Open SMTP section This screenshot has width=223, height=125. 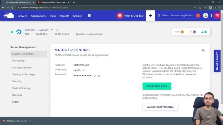[15, 102]
